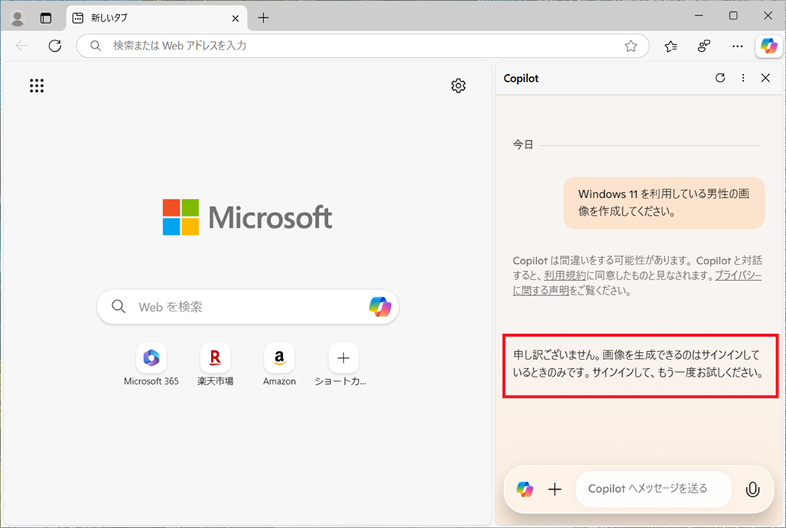
Task: Open the browser profile/rewards icon in toolbar
Action: click(704, 46)
